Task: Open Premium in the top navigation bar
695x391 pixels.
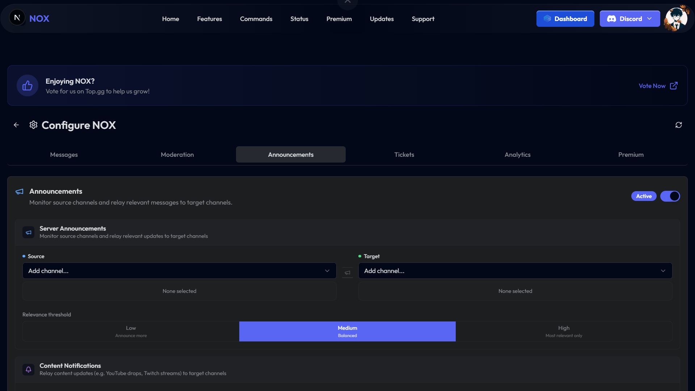Action: click(x=339, y=19)
